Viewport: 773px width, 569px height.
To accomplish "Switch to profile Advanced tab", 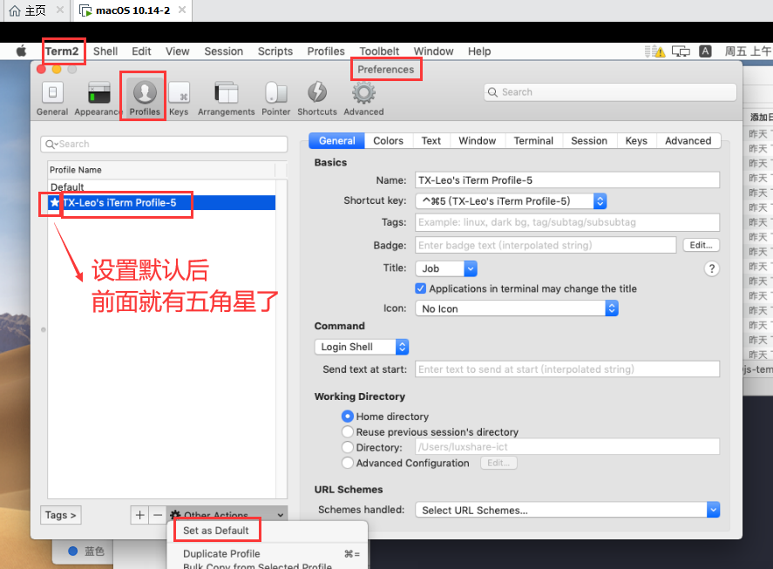I will 688,140.
